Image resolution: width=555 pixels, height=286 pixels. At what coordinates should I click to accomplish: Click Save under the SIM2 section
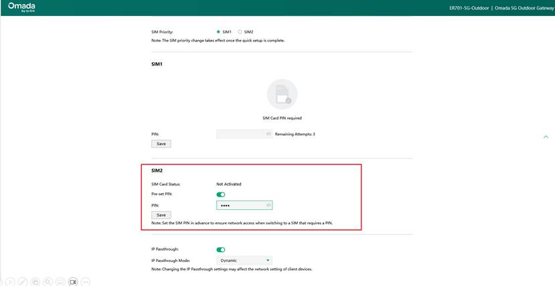(161, 215)
